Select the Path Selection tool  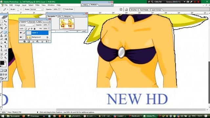[1, 47]
